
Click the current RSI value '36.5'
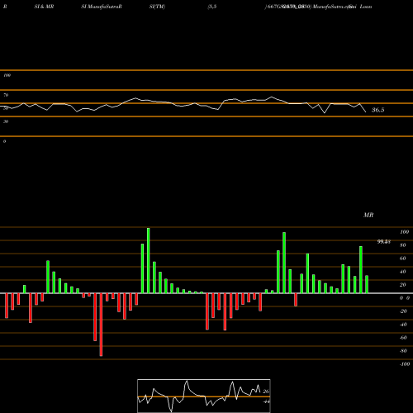point(377,110)
